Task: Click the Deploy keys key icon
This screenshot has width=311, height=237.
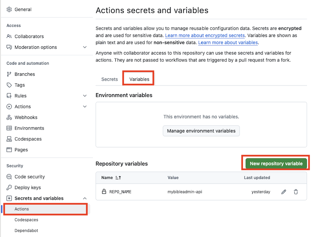Action: coord(9,187)
